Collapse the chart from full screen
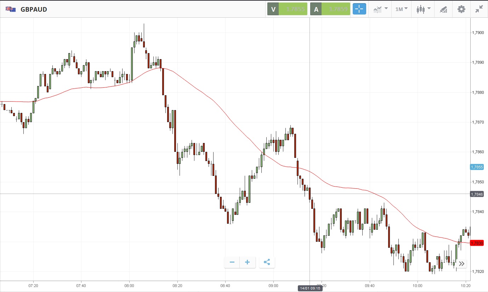This screenshot has width=488, height=292. [479, 9]
